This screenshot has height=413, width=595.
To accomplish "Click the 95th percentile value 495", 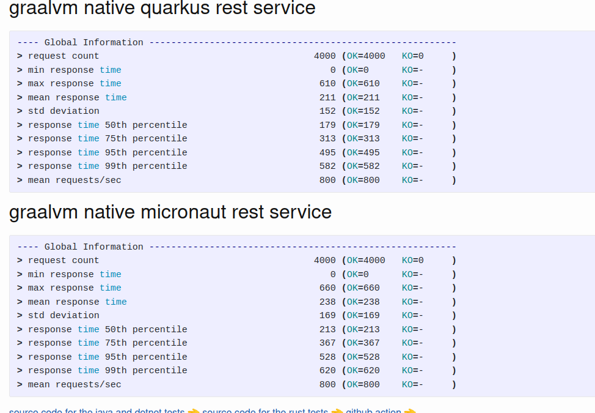I will [x=327, y=153].
